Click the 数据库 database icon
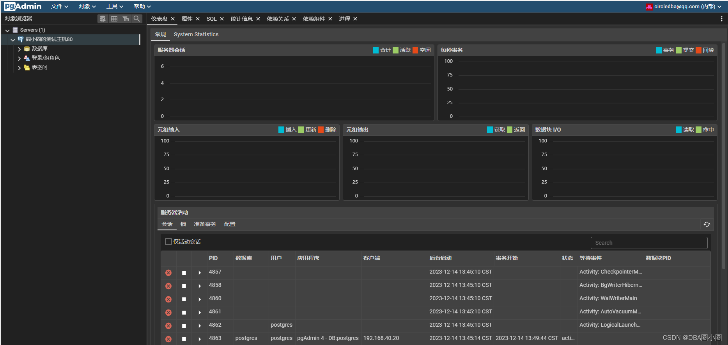The height and width of the screenshot is (345, 728). coord(27,49)
